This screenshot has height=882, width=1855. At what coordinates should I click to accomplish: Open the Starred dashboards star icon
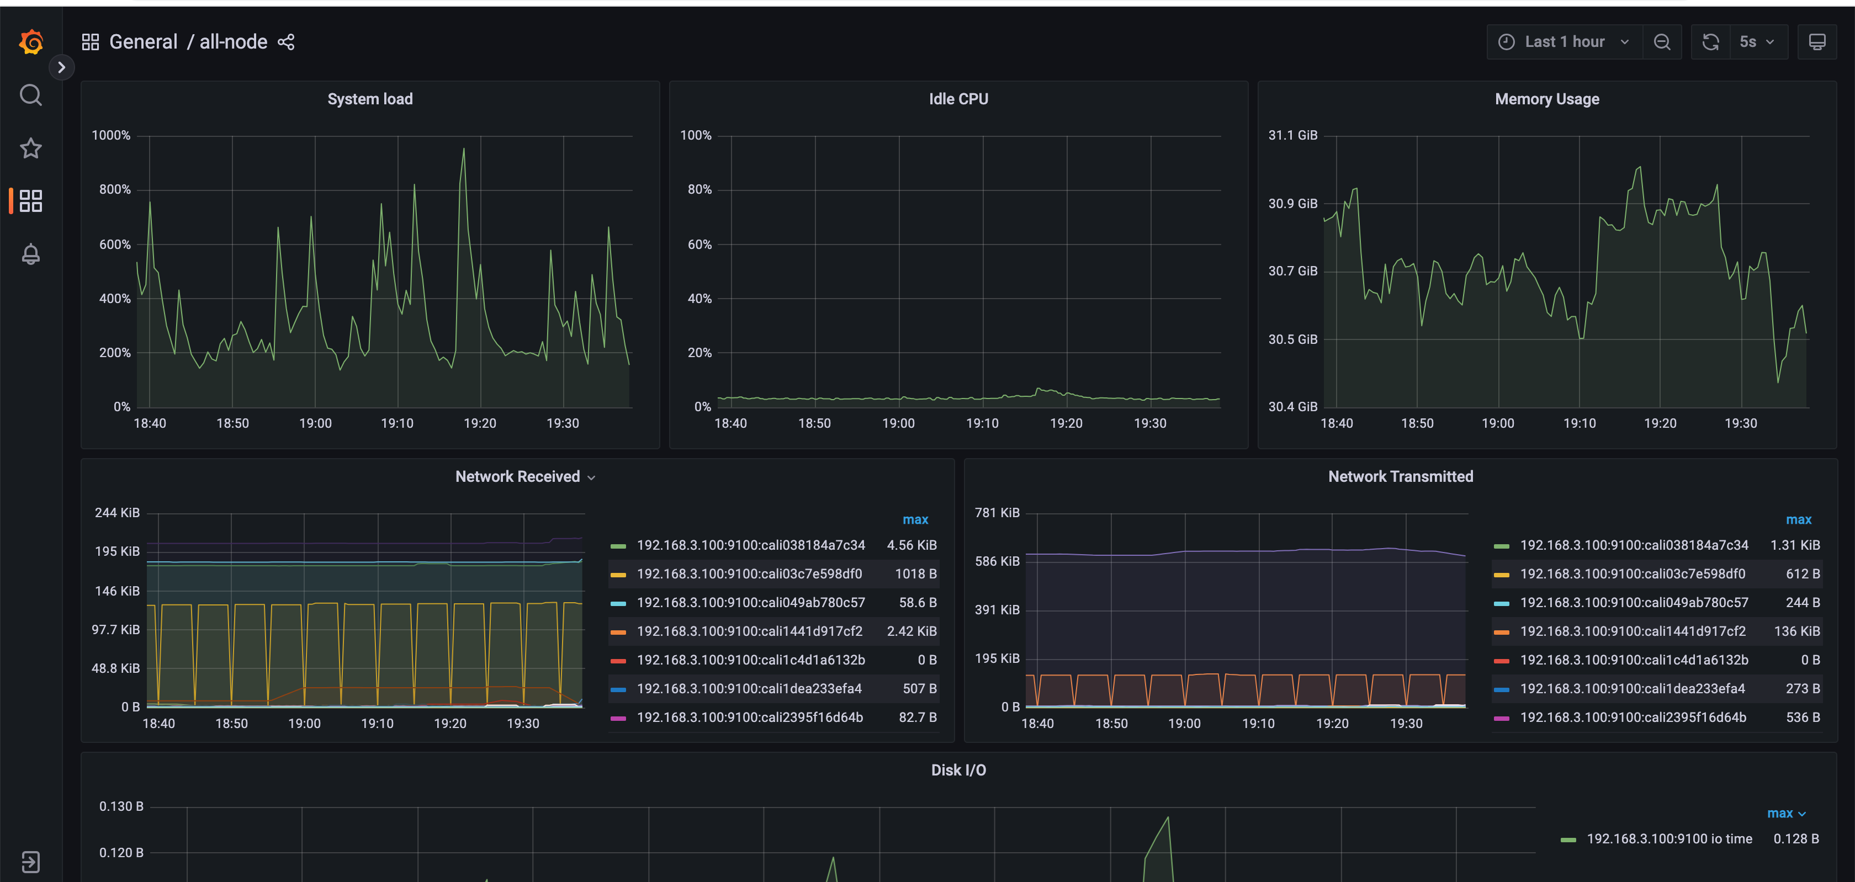click(x=31, y=148)
